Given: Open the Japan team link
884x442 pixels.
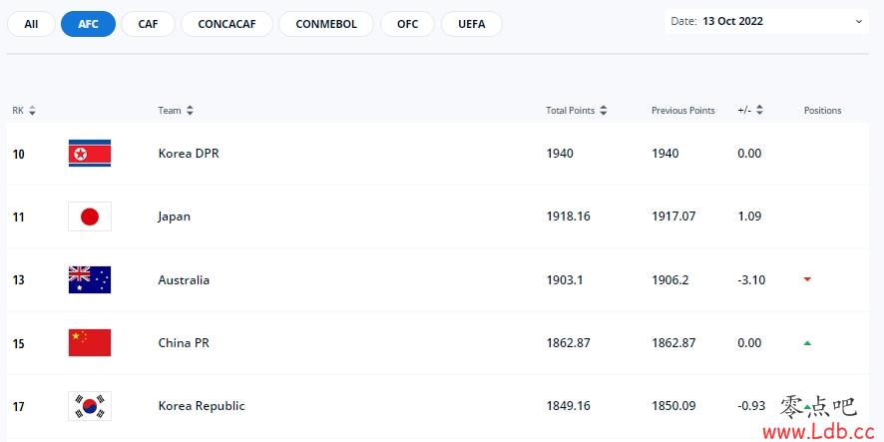Looking at the screenshot, I should coord(175,217).
